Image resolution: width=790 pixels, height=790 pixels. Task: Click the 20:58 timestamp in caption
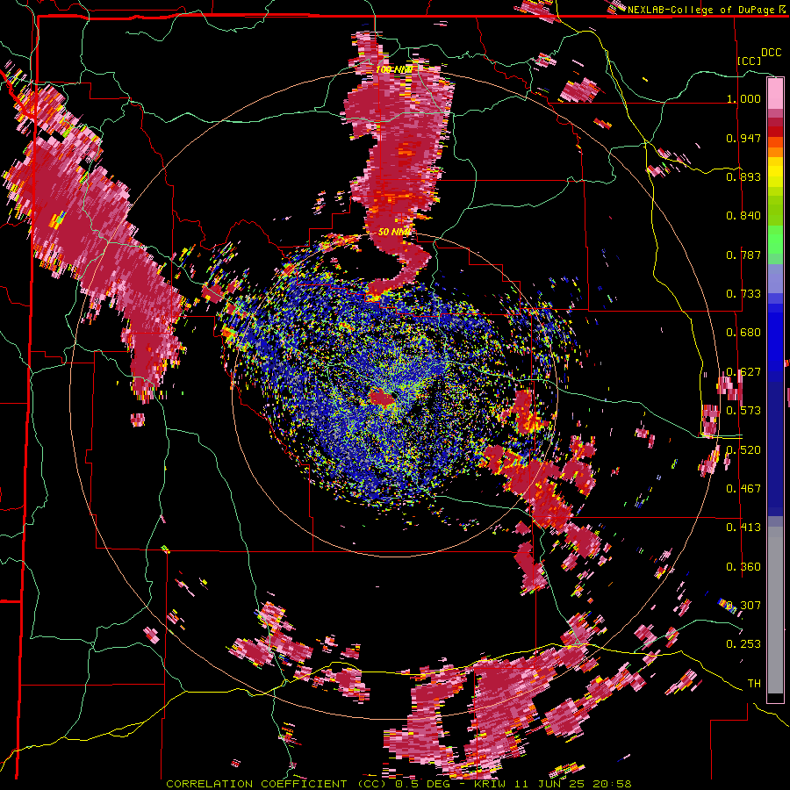point(614,784)
